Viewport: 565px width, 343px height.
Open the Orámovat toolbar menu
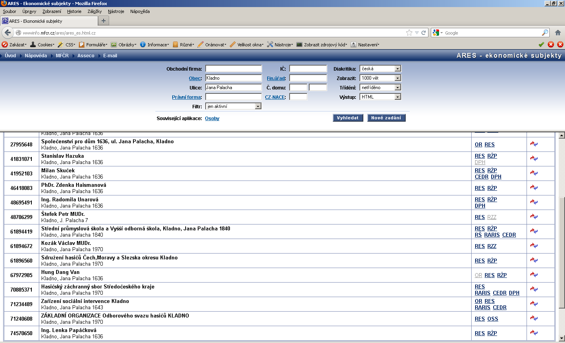(212, 45)
